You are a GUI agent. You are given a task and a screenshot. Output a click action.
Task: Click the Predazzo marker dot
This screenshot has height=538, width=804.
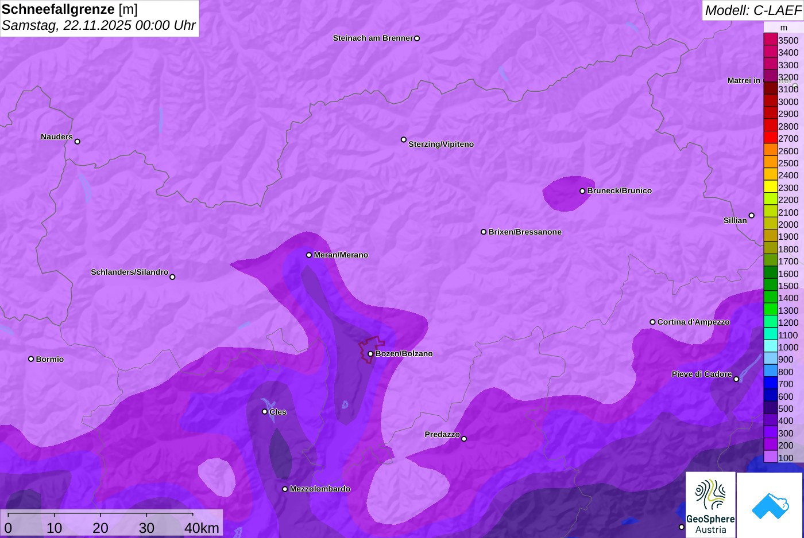pos(464,439)
